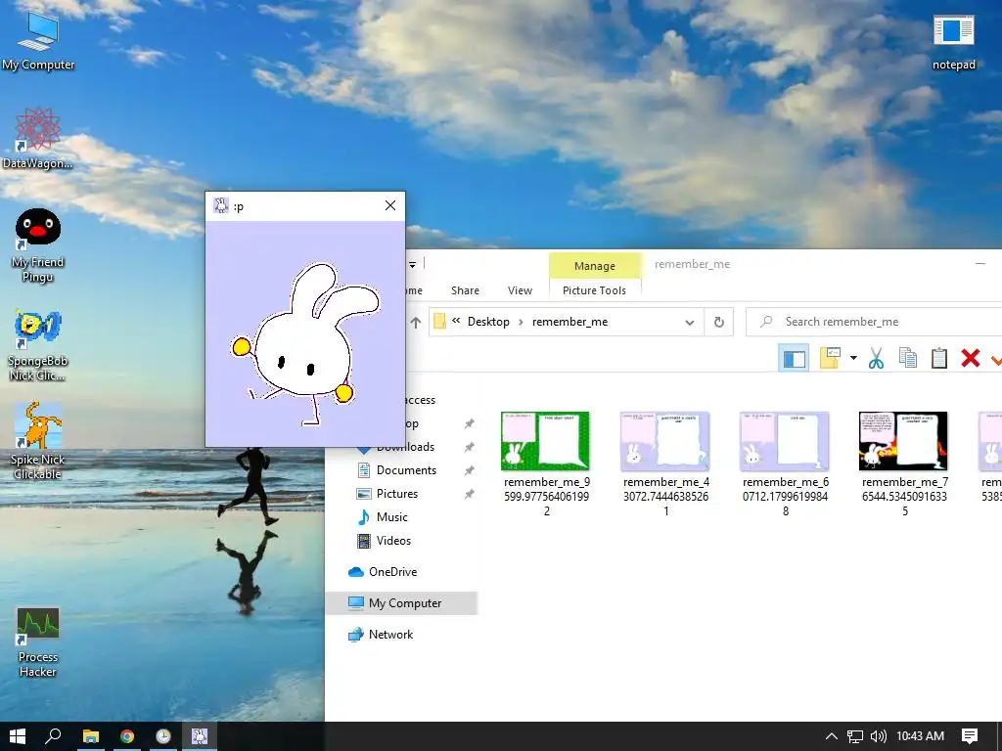Open the Share ribbon tab
The image size is (1002, 751).
point(465,290)
